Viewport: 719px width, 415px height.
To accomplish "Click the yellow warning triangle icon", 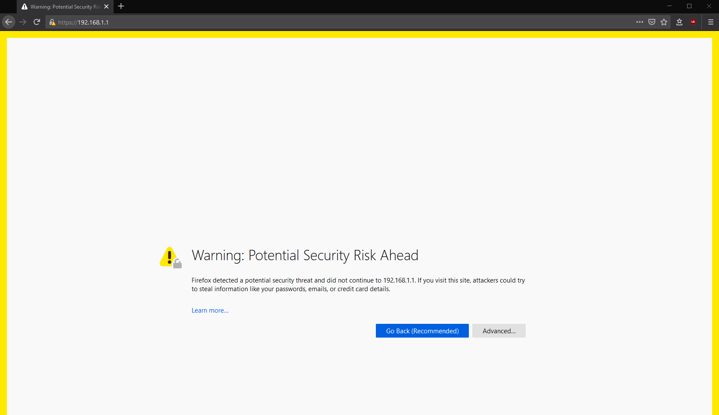I will (170, 257).
